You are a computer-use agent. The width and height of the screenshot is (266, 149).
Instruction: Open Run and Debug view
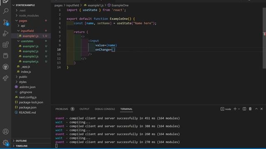click(x=5, y=33)
